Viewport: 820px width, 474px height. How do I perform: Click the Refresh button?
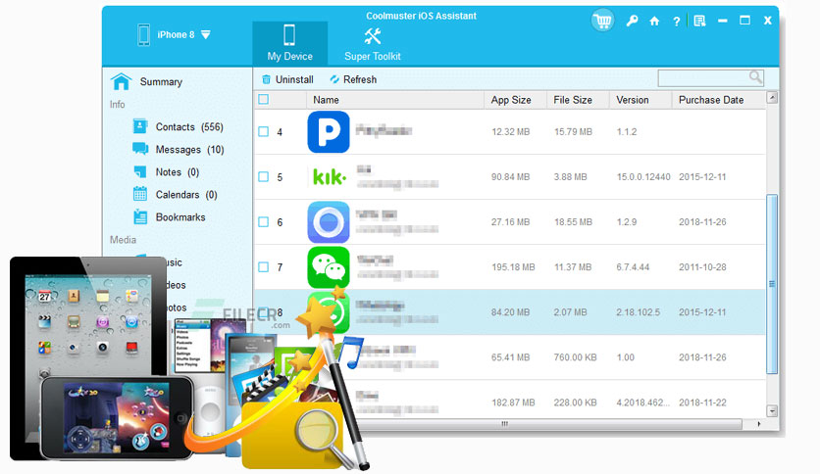coord(353,79)
